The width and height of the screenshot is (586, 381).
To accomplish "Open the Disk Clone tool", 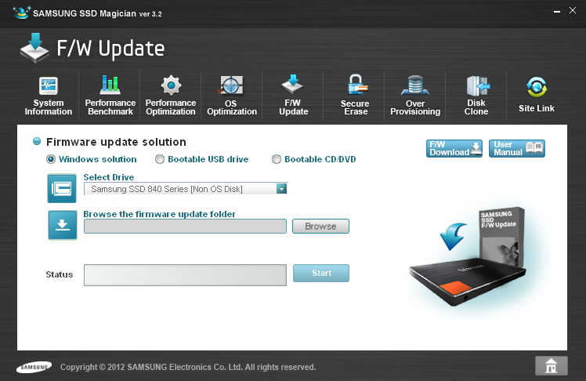I will click(476, 96).
